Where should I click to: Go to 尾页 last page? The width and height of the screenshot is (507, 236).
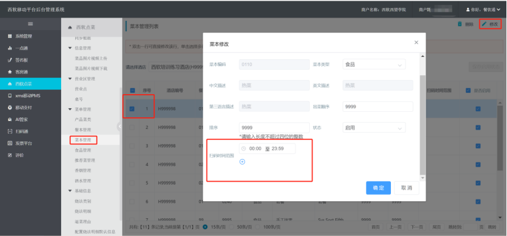(437, 227)
